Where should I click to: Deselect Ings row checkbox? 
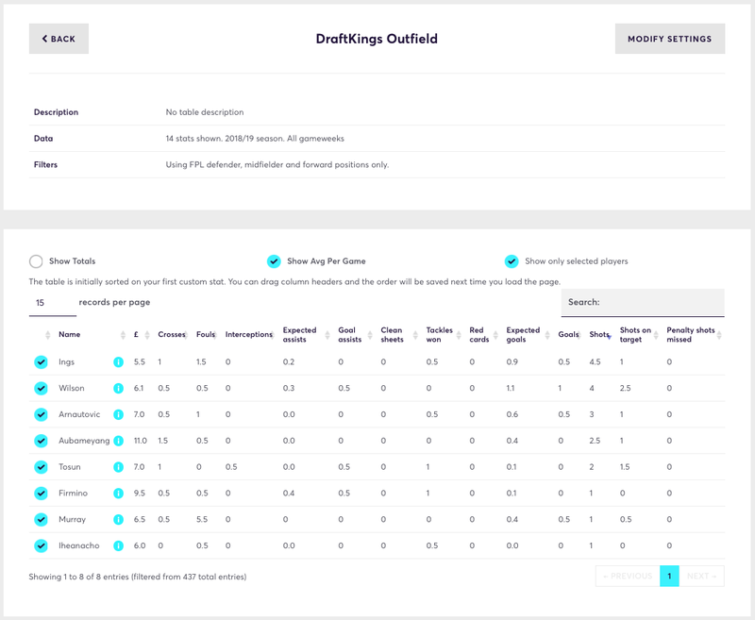[41, 362]
